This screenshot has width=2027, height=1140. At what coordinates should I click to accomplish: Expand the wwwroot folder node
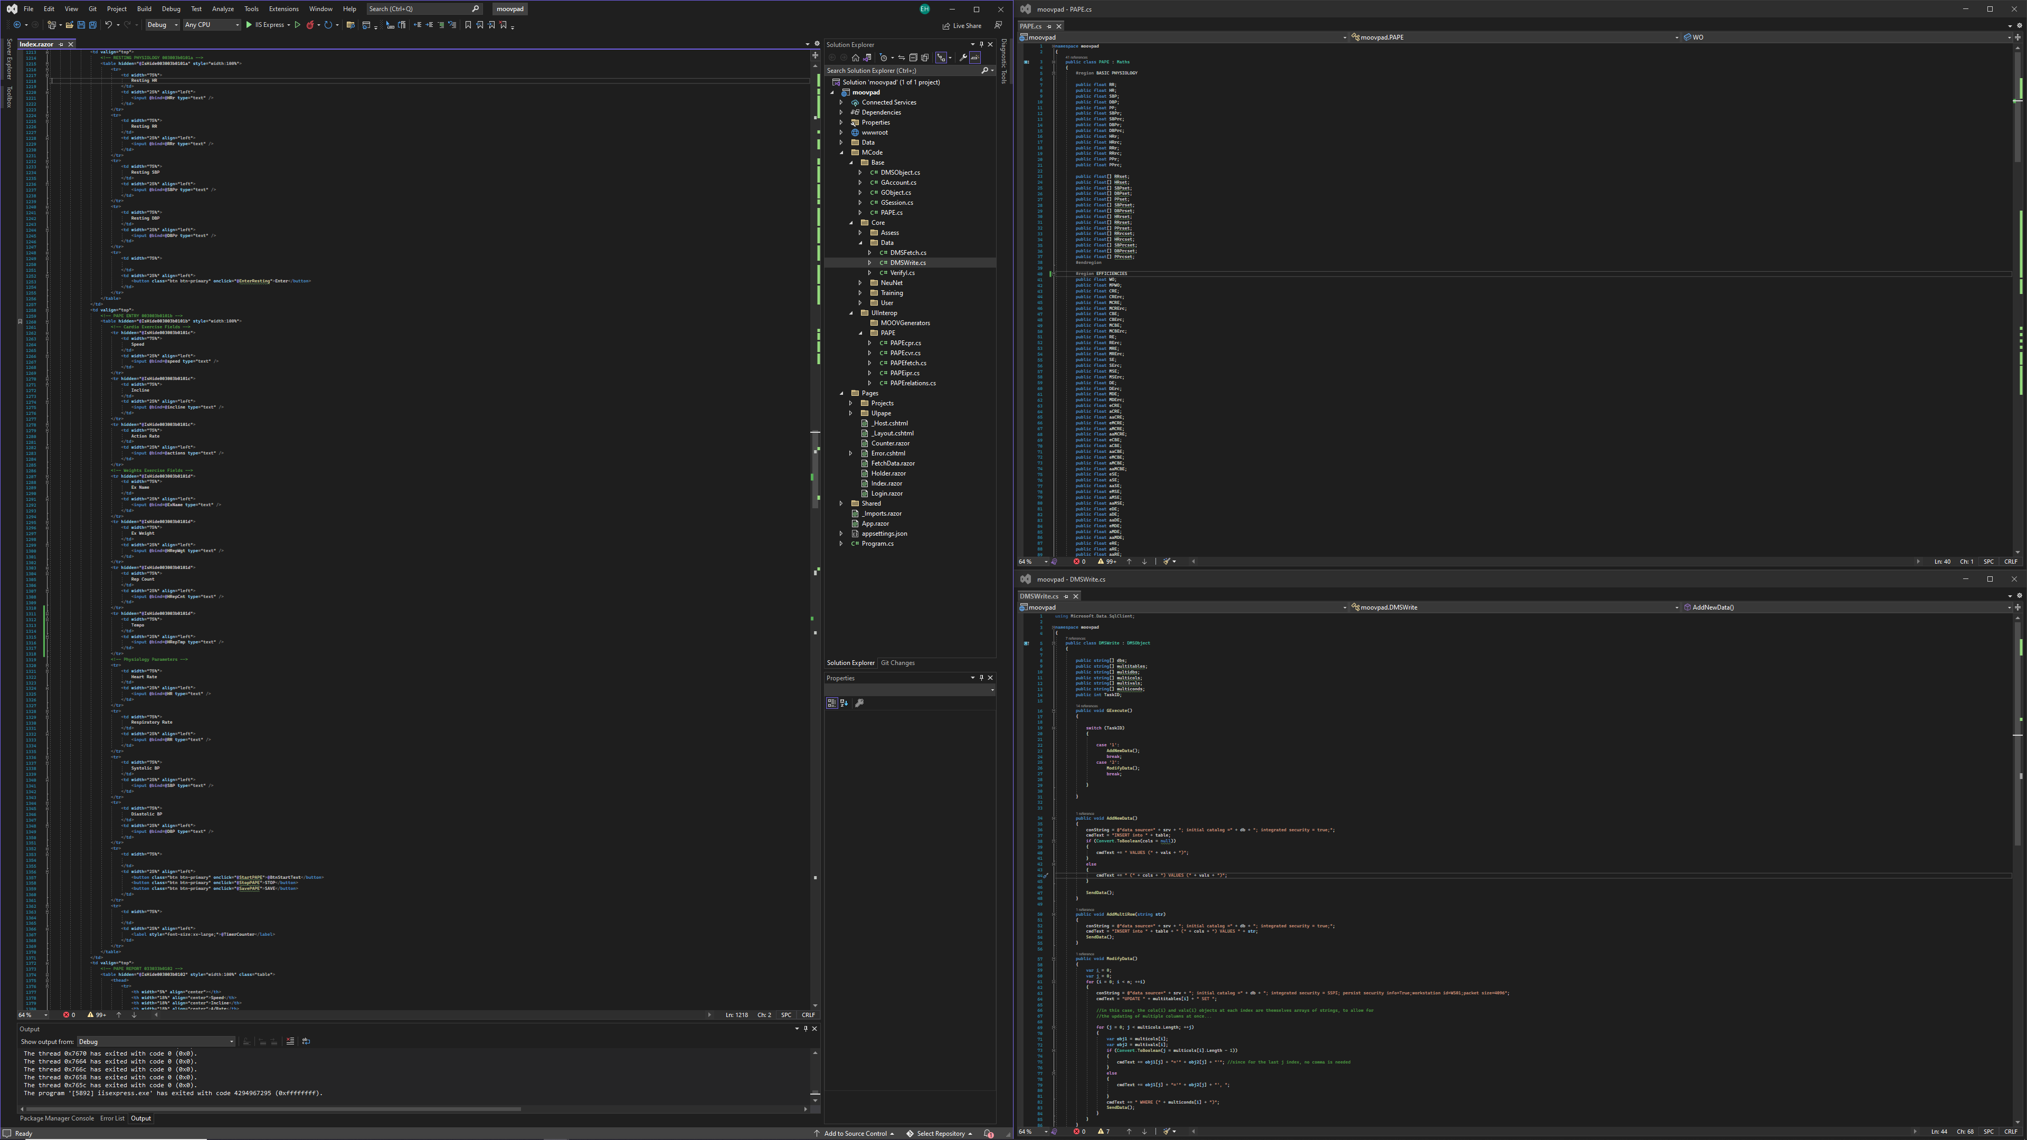point(841,132)
